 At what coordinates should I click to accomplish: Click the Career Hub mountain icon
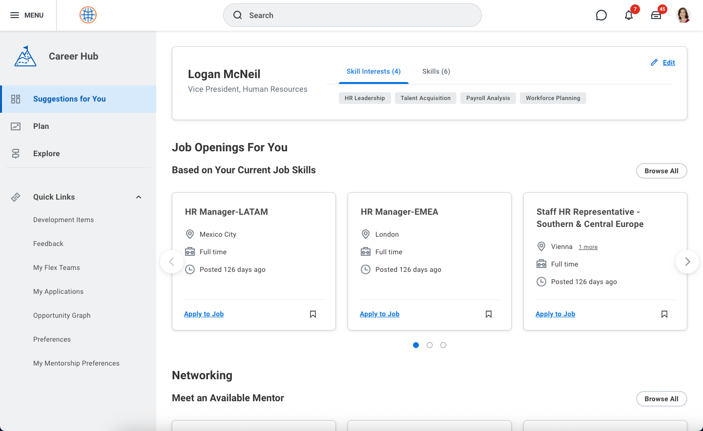pyautogui.click(x=25, y=56)
